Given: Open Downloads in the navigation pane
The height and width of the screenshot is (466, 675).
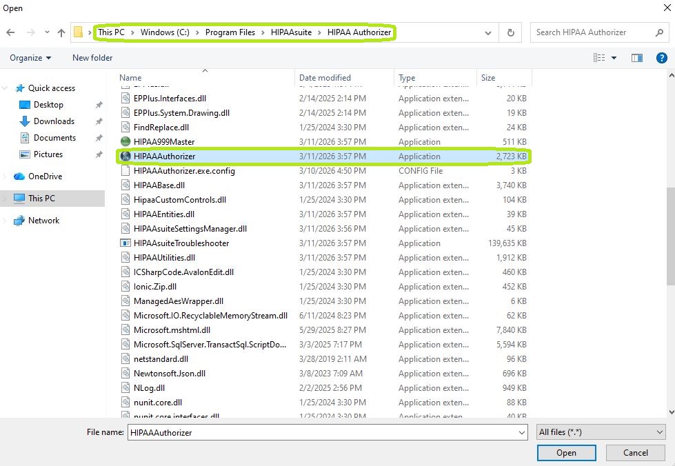Looking at the screenshot, I should (x=54, y=121).
